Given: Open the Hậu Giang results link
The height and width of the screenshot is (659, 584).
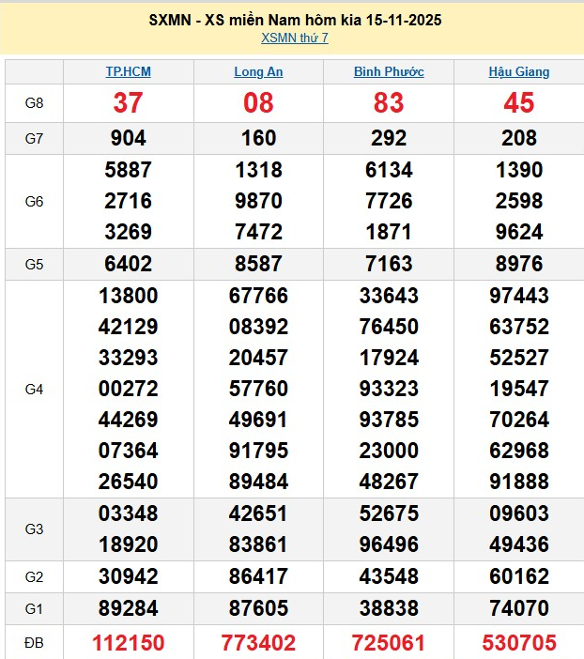Looking at the screenshot, I should tap(519, 71).
